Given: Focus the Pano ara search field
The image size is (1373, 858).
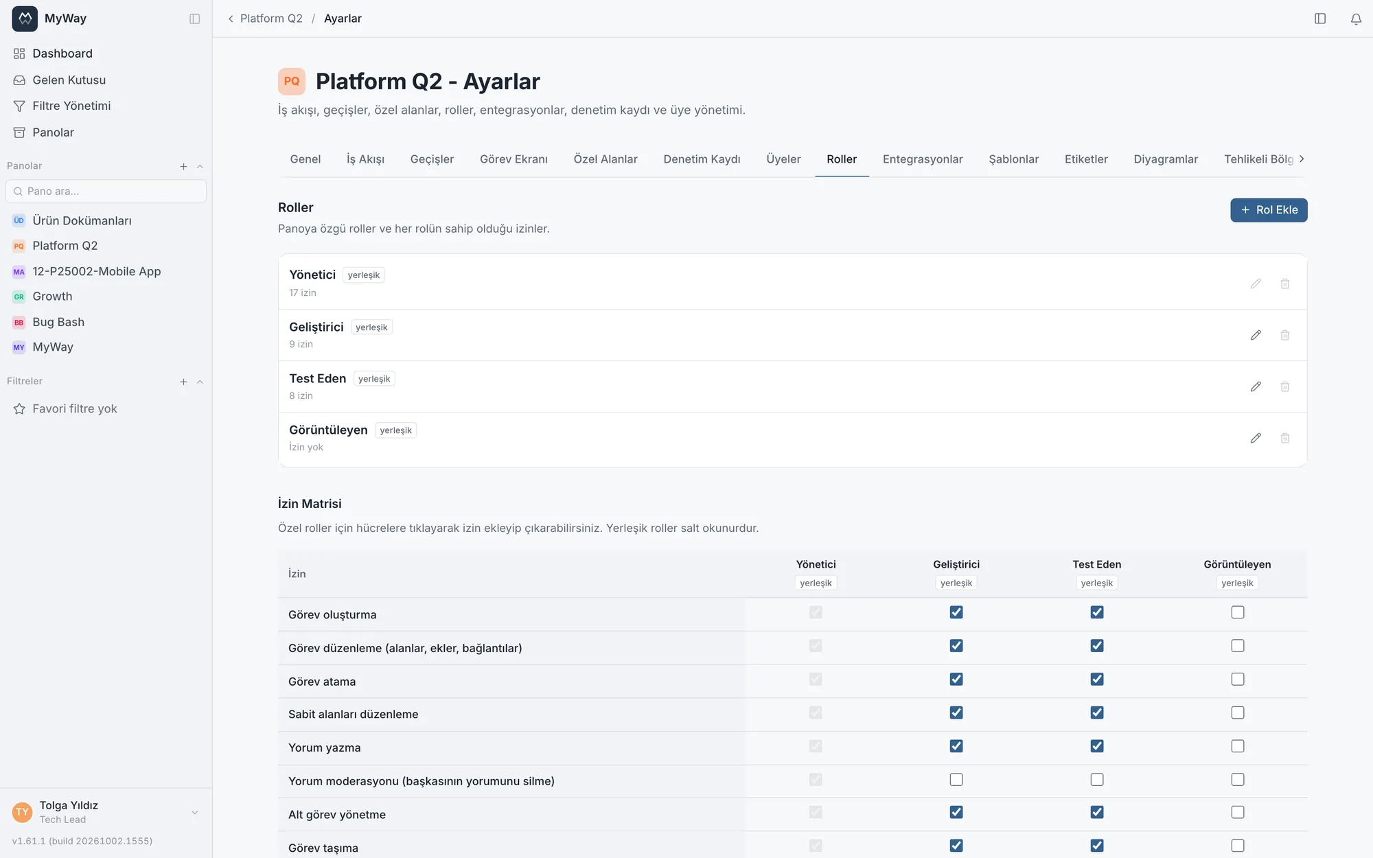Looking at the screenshot, I should (106, 192).
